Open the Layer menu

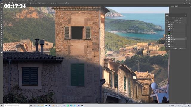pos(12,1)
